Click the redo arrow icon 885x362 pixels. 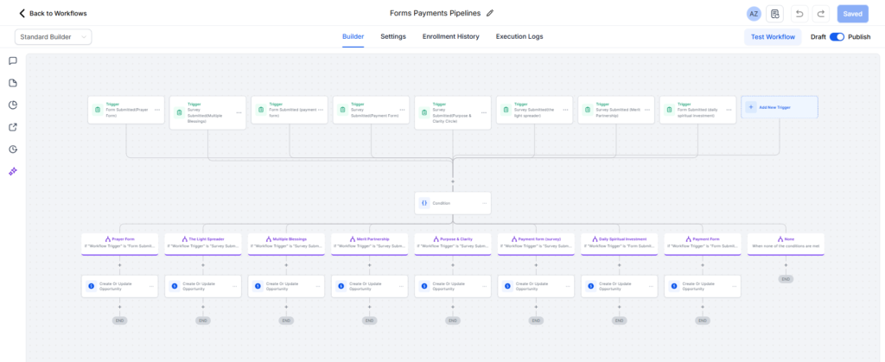tap(821, 14)
